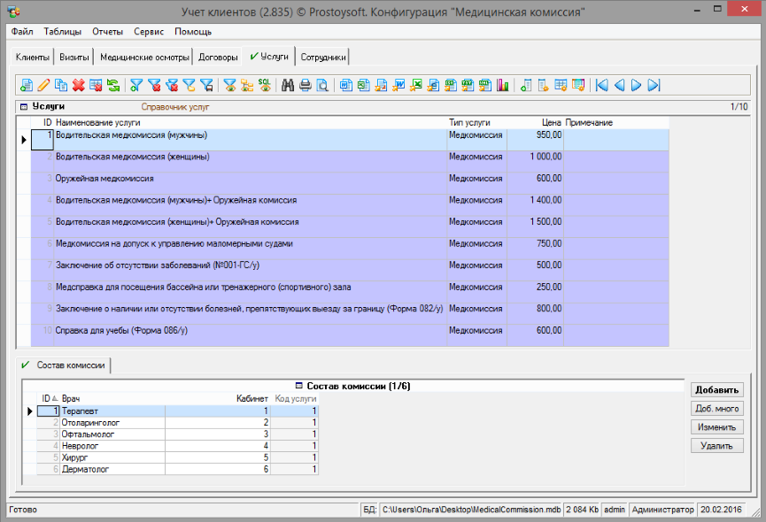Jump to first record arrow icon

602,86
